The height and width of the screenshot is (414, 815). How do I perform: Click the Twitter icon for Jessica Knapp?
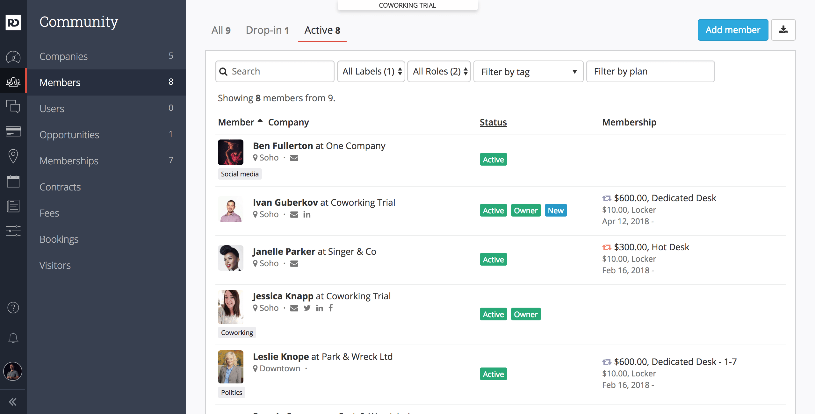coord(307,308)
